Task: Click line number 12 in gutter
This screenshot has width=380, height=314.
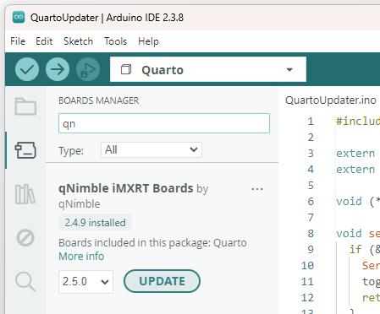Action: pyautogui.click(x=307, y=297)
